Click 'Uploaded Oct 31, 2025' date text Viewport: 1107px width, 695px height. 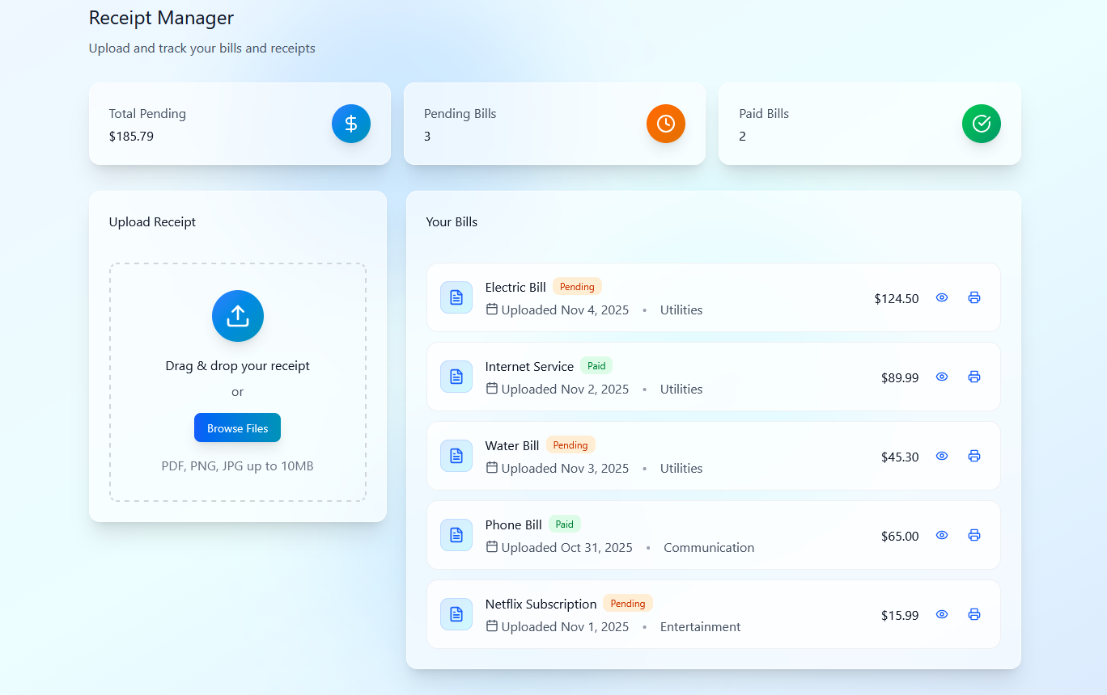click(x=566, y=548)
